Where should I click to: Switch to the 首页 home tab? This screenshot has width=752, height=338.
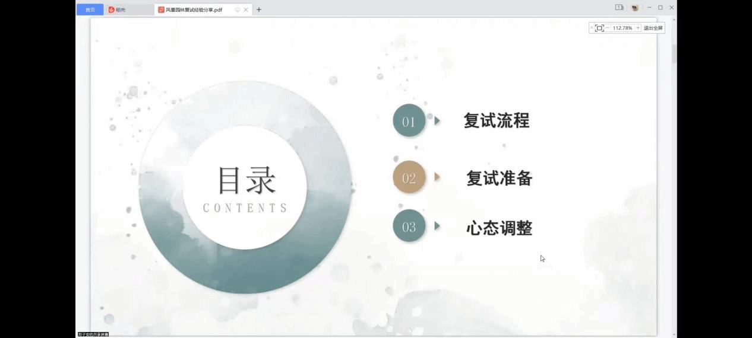[90, 9]
